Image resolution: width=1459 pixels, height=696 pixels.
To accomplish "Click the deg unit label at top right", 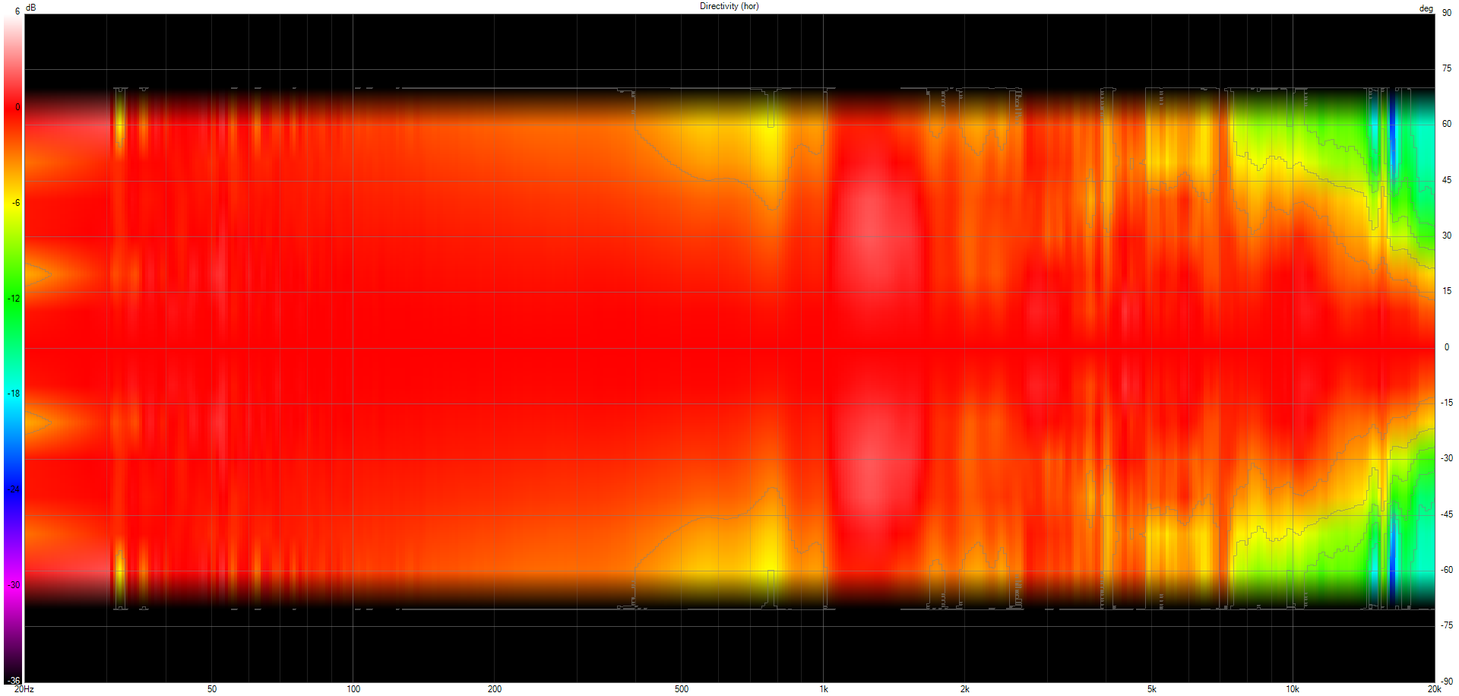I will tap(1426, 9).
